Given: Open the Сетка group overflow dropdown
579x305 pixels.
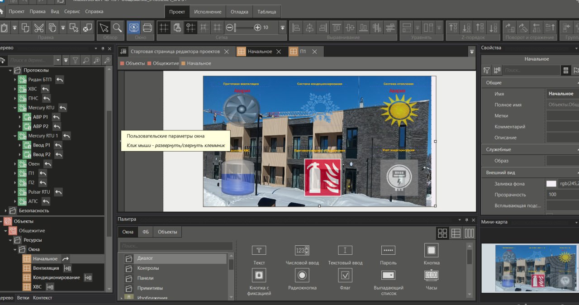Looking at the screenshot, I should pos(283,28).
